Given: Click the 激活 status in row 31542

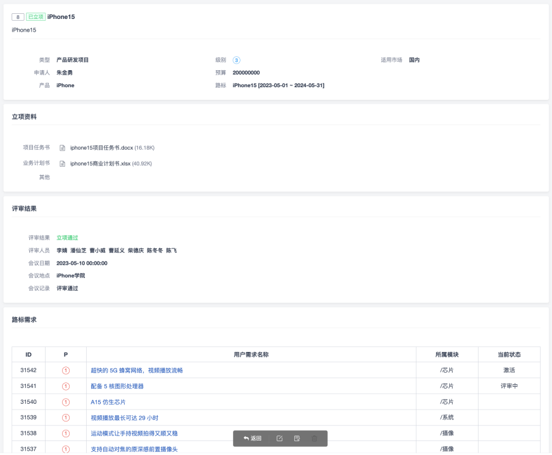Looking at the screenshot, I should pos(509,370).
